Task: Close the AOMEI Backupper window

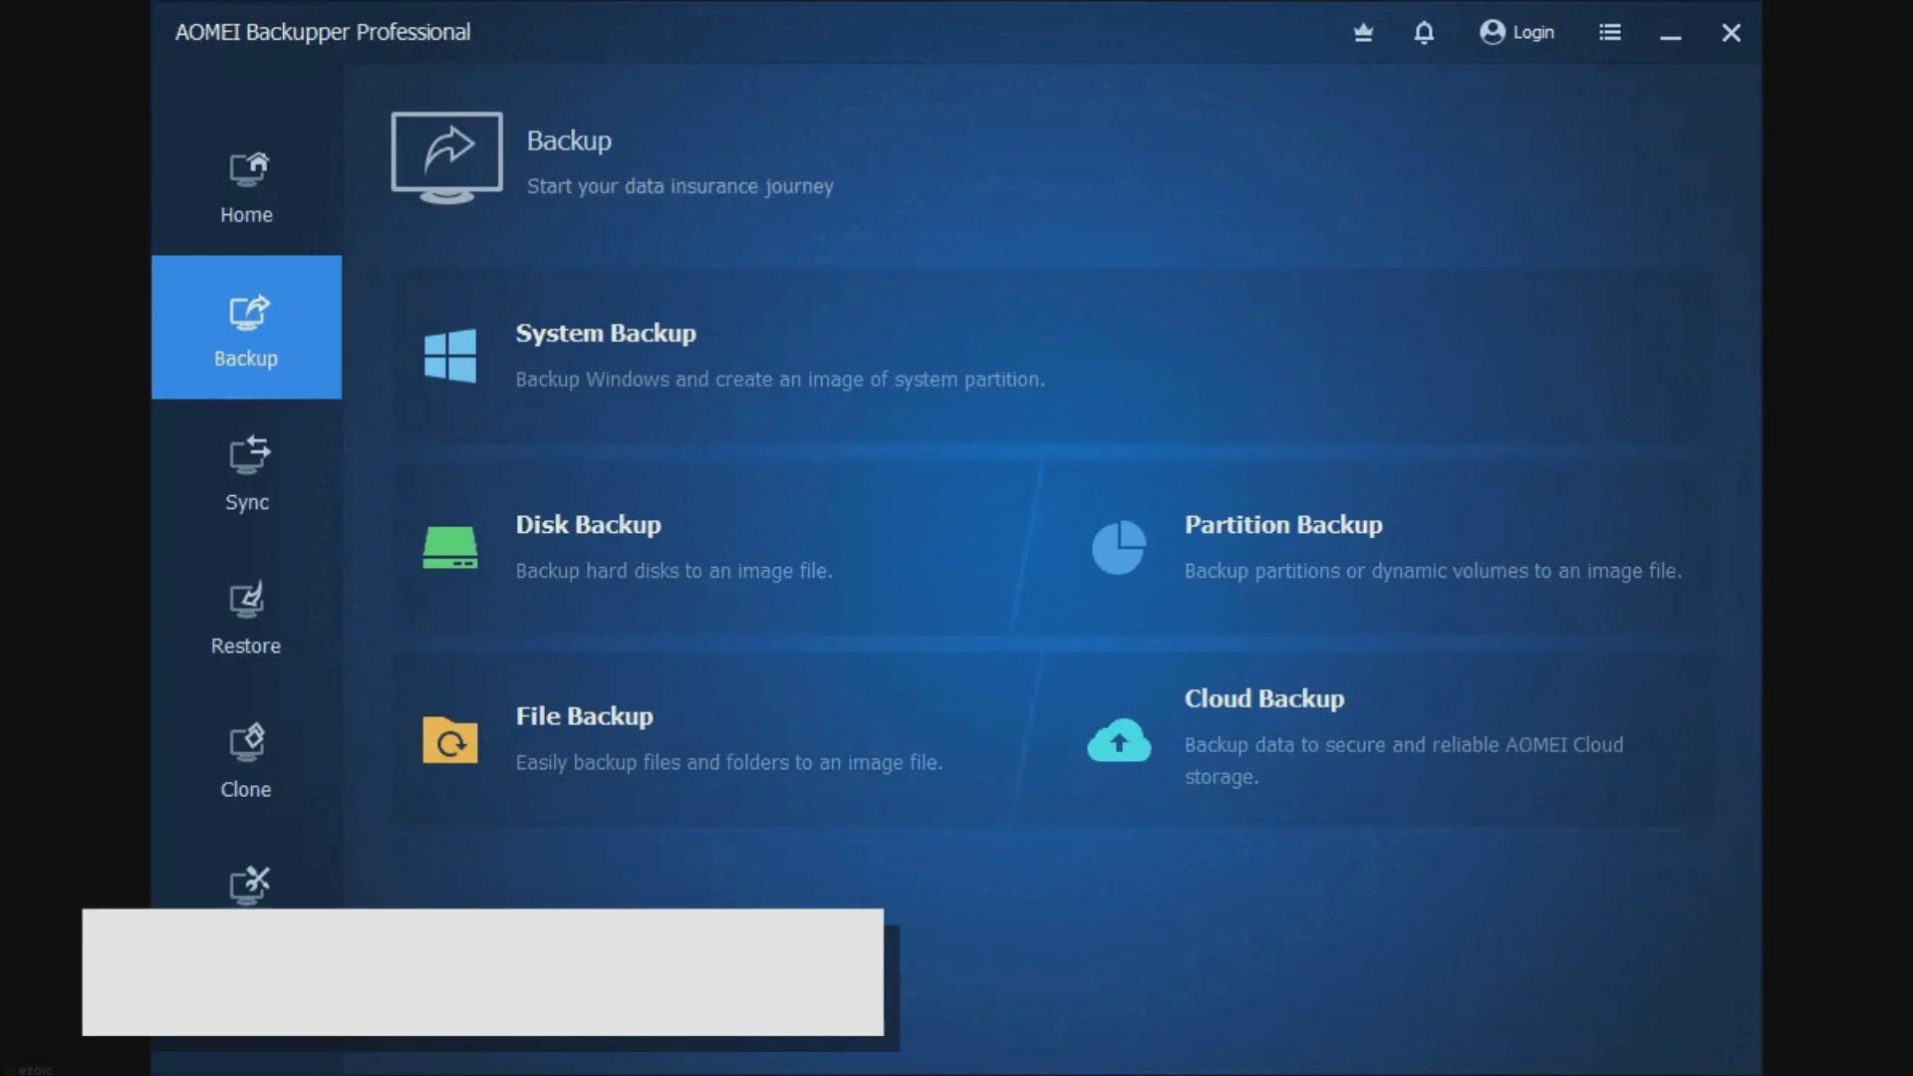Action: [1732, 33]
